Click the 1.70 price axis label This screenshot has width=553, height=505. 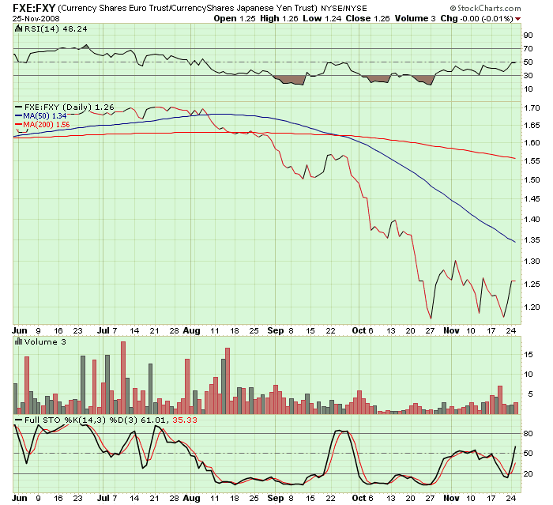pos(532,108)
